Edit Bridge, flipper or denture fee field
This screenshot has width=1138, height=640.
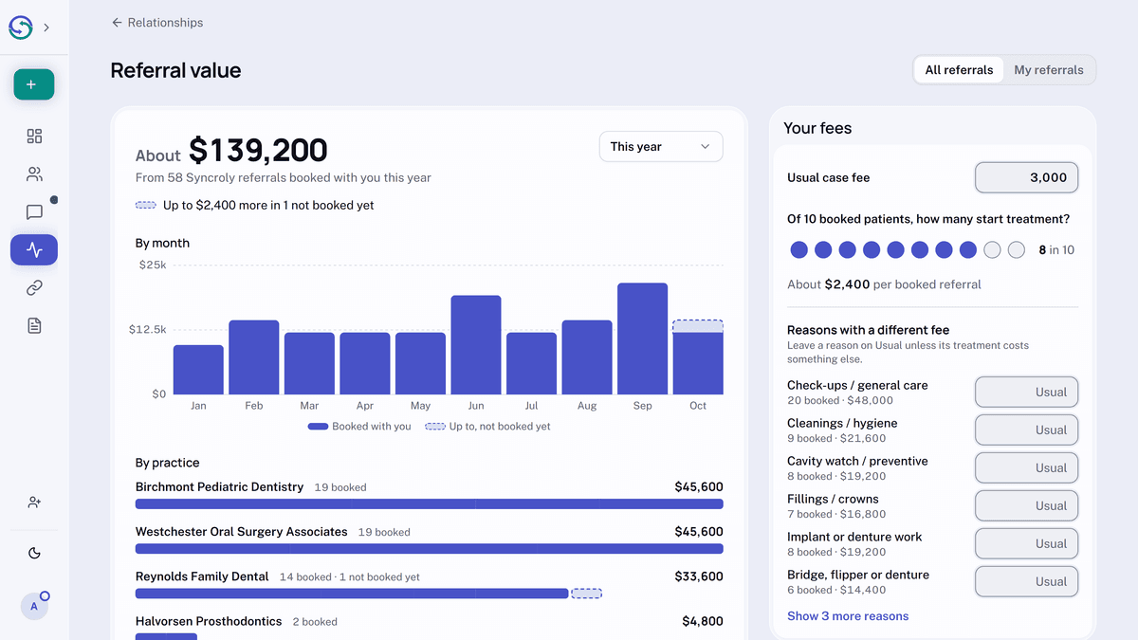pos(1026,581)
